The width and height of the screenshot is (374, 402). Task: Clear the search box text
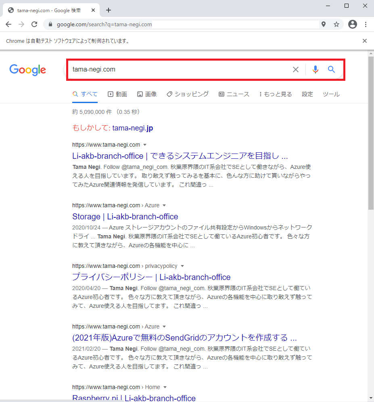(x=296, y=69)
